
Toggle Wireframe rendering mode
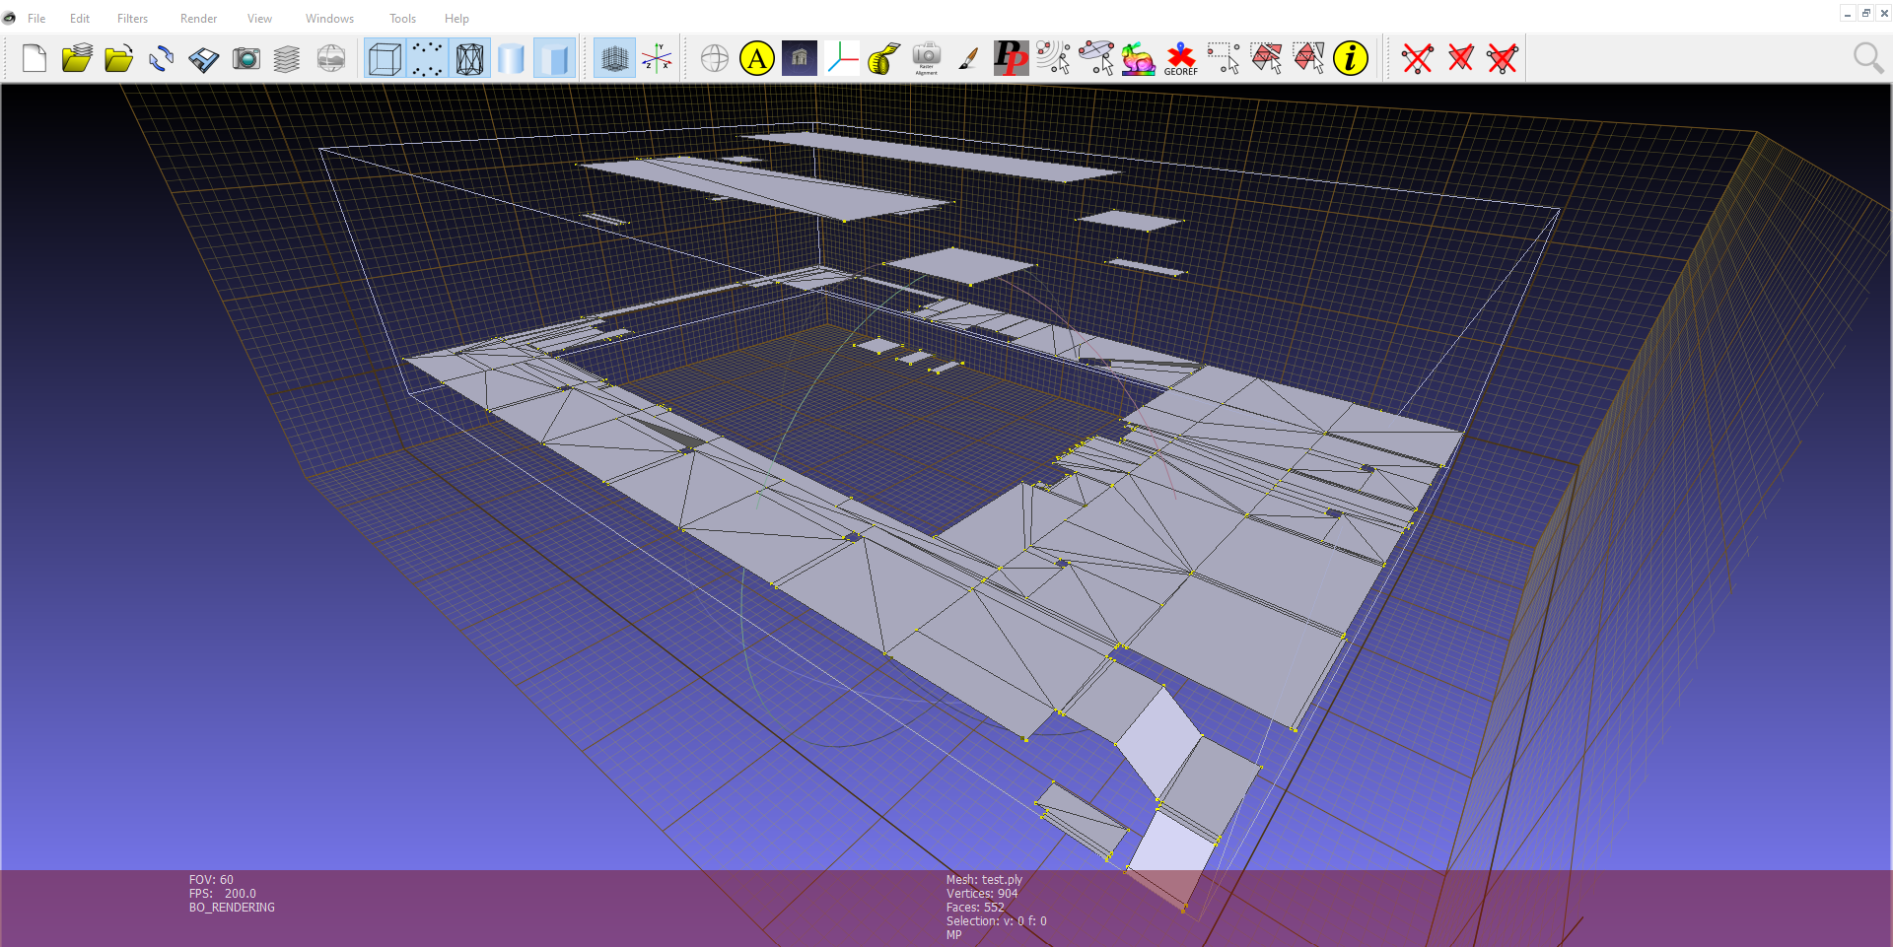pyautogui.click(x=469, y=59)
